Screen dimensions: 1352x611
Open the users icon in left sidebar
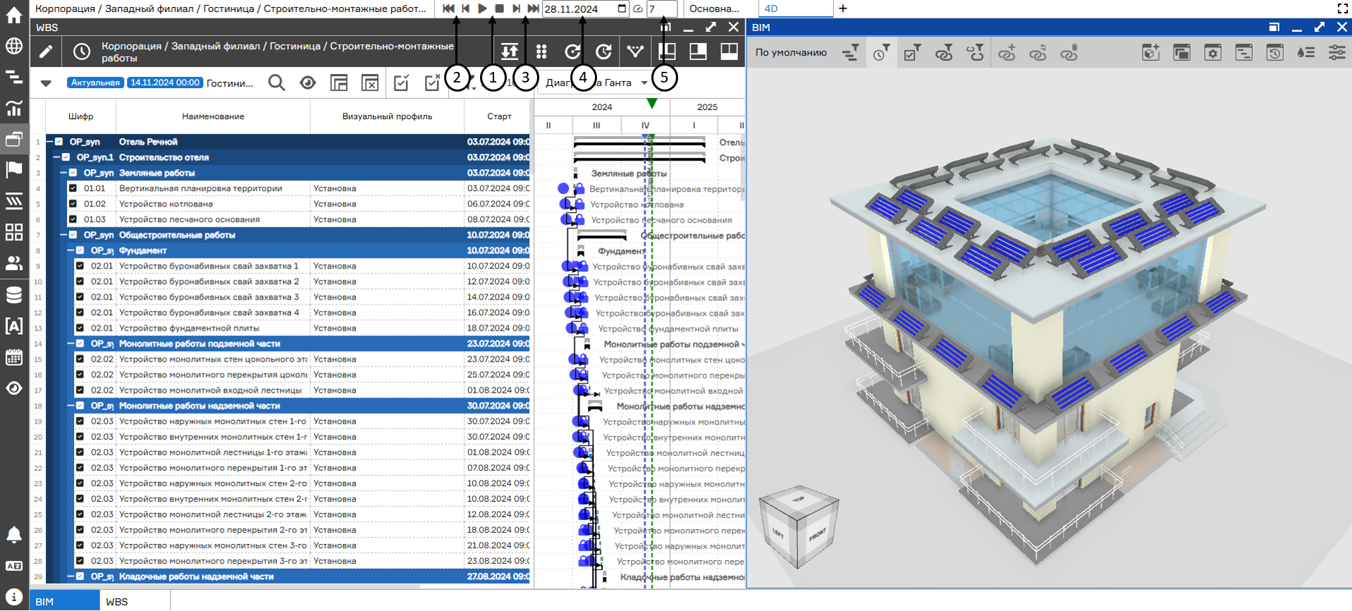click(x=14, y=263)
